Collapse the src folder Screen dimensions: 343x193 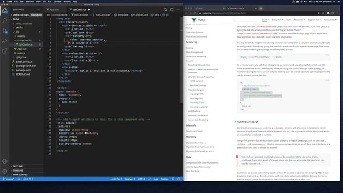(26, 32)
